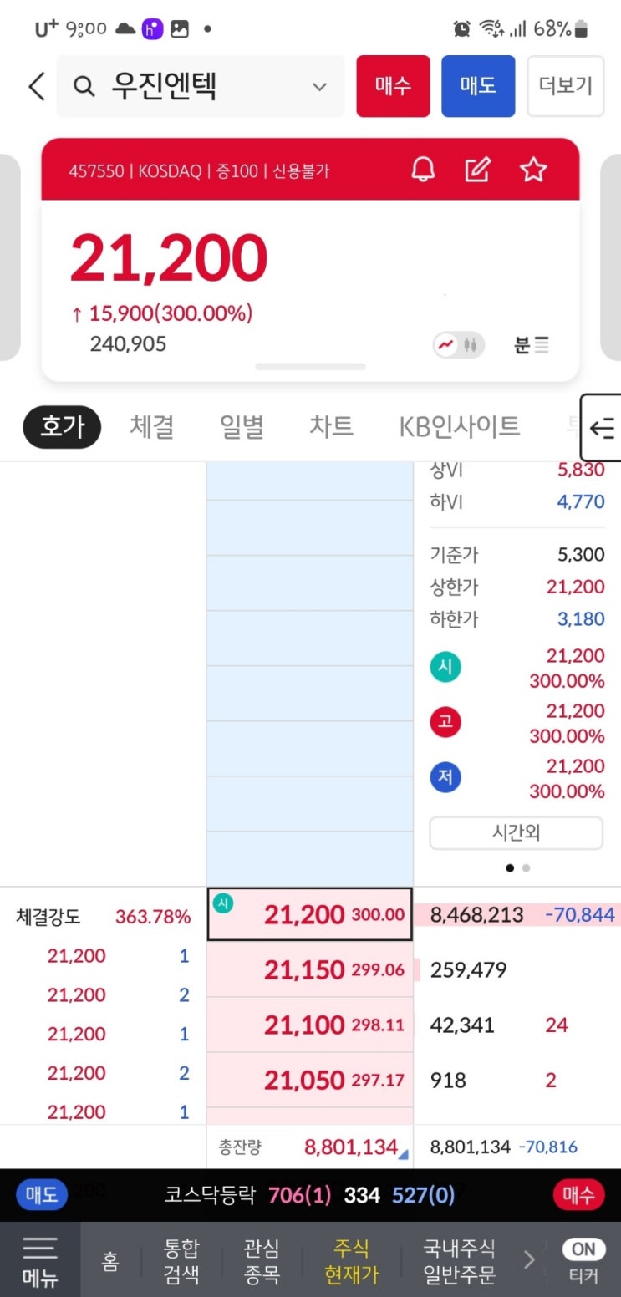Toggle the 티커 ON switch

(x=583, y=1249)
